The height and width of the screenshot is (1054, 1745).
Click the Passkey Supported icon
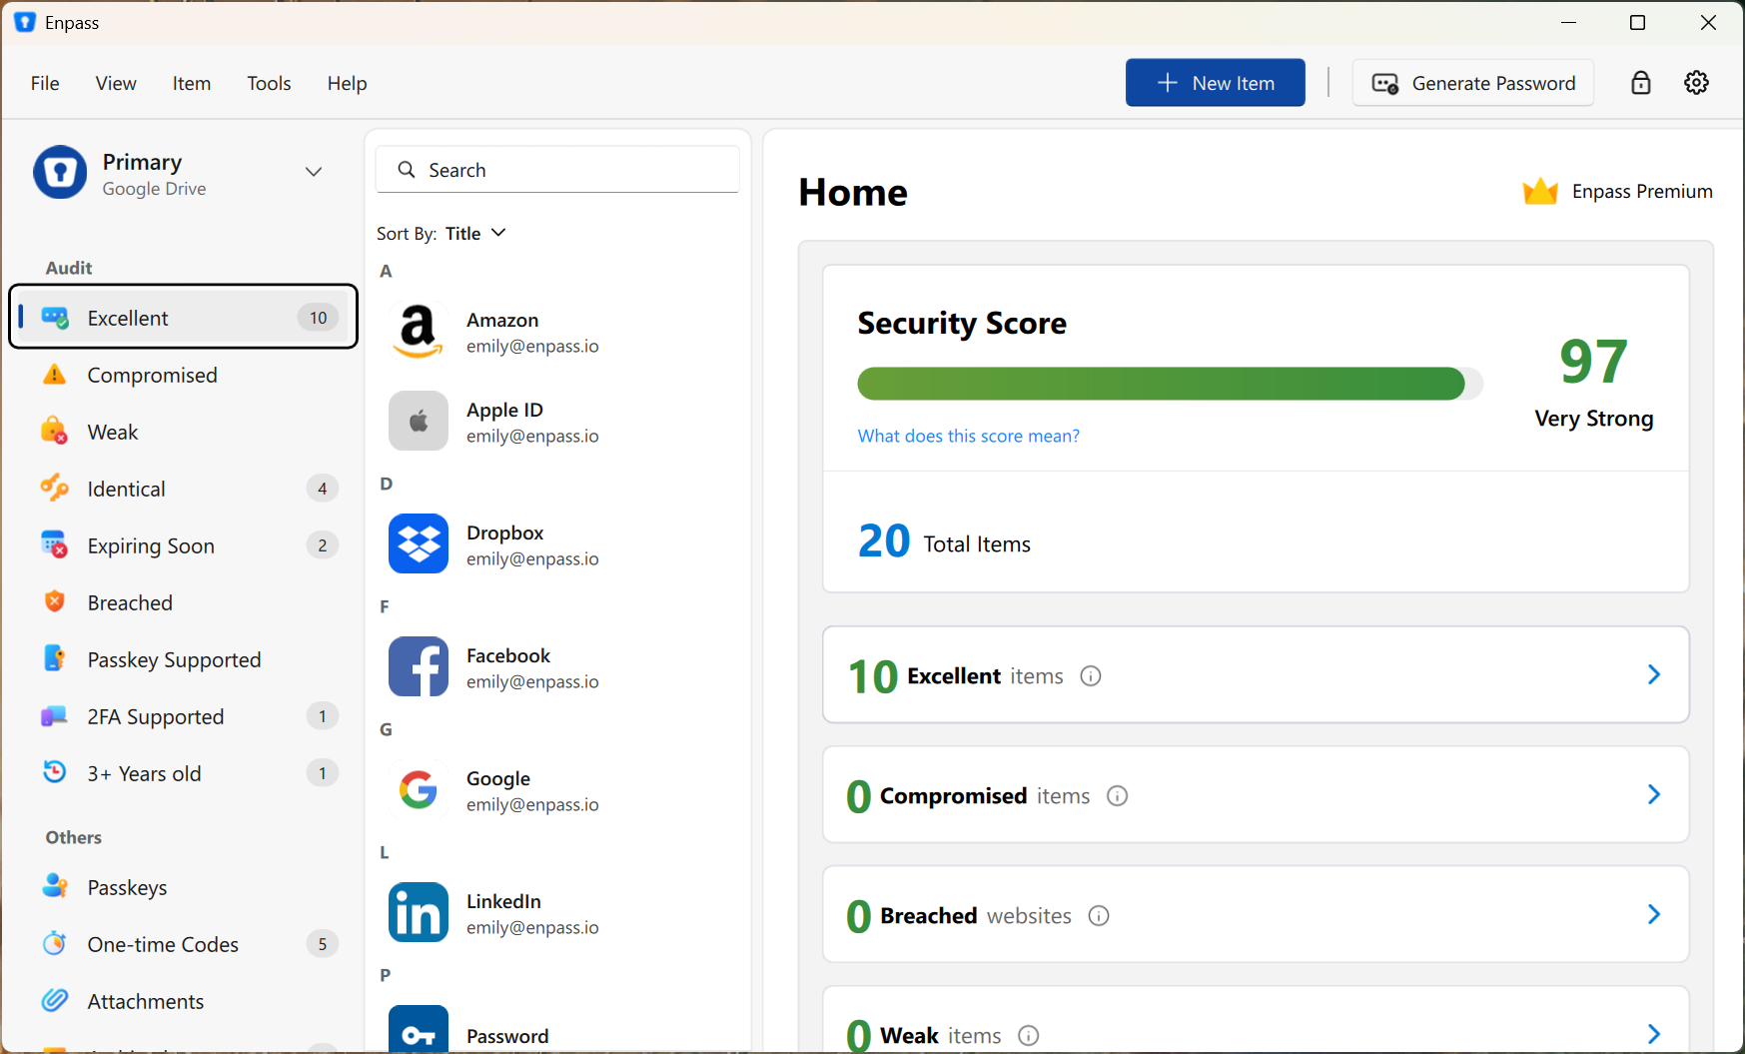pyautogui.click(x=55, y=659)
